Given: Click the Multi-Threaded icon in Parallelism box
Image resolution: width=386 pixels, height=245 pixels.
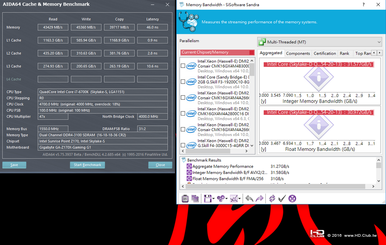Looking at the screenshot, I should (262, 42).
